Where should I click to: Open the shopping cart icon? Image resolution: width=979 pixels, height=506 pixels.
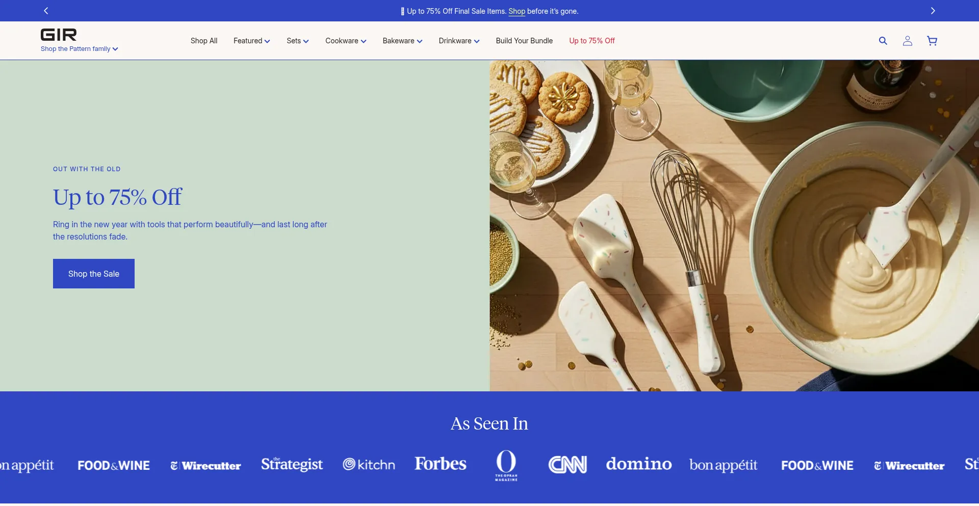click(x=932, y=41)
